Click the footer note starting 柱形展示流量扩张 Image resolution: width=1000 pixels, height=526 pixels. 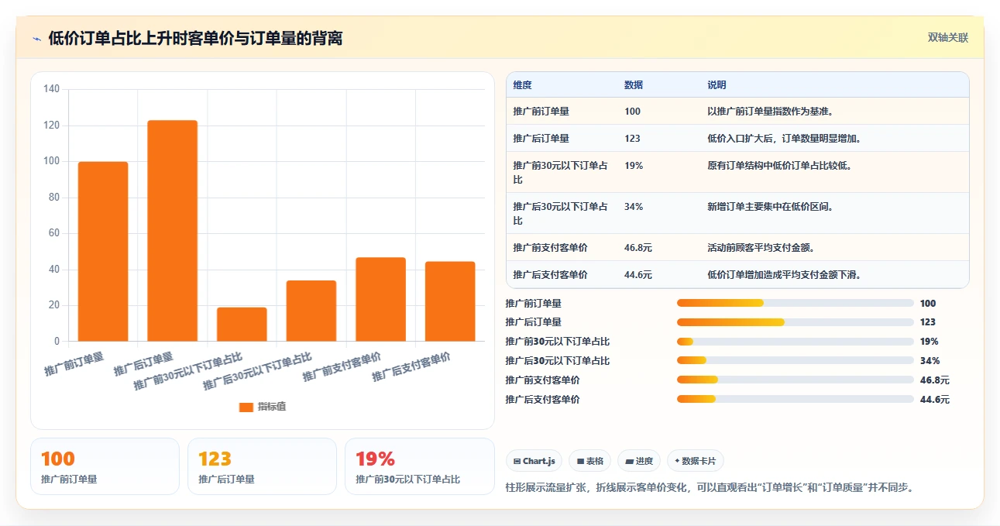710,488
